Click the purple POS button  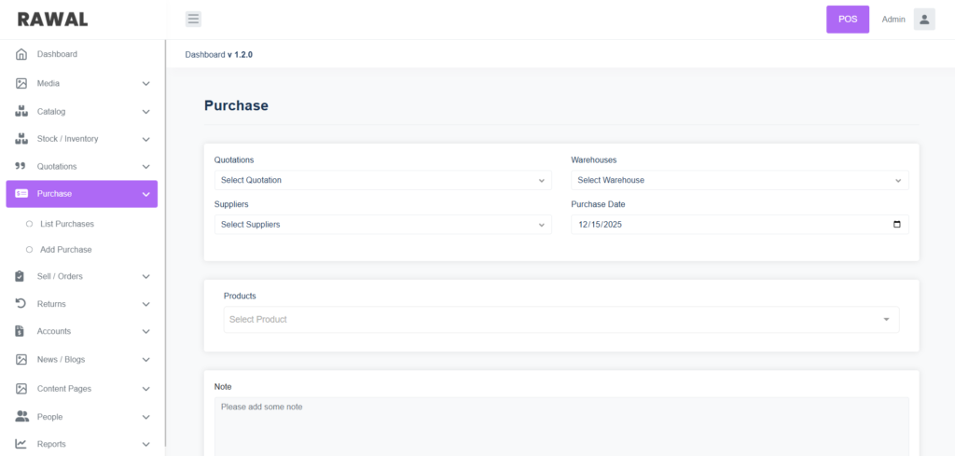(847, 20)
